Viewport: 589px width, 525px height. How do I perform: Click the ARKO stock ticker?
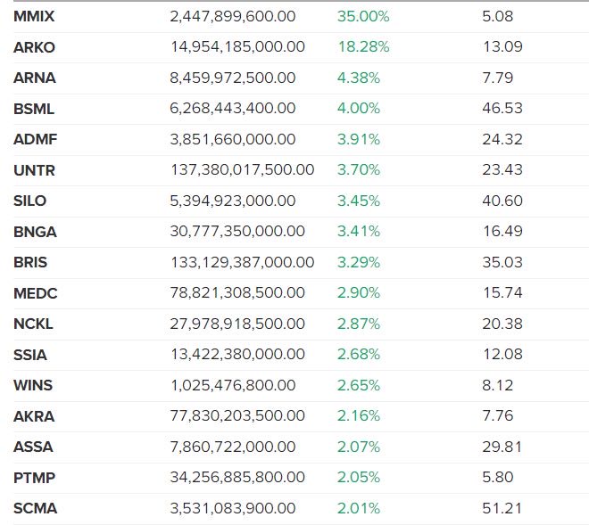click(x=35, y=46)
